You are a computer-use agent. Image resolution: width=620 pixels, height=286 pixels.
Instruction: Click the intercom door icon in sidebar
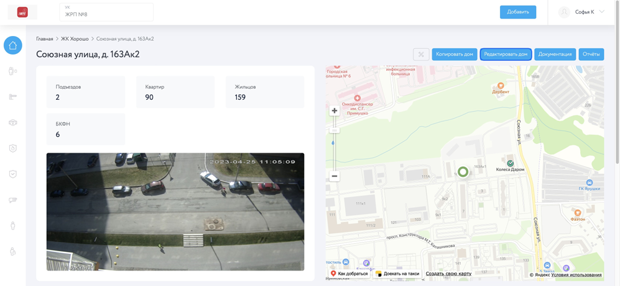pos(12,71)
